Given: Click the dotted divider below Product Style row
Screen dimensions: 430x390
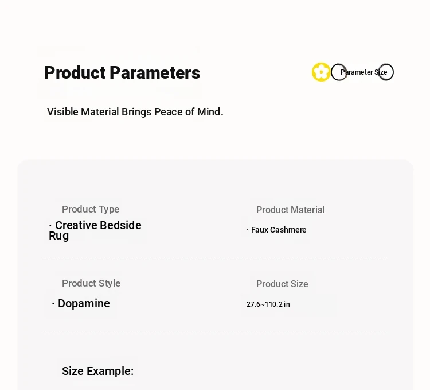Looking at the screenshot, I should click(214, 331).
